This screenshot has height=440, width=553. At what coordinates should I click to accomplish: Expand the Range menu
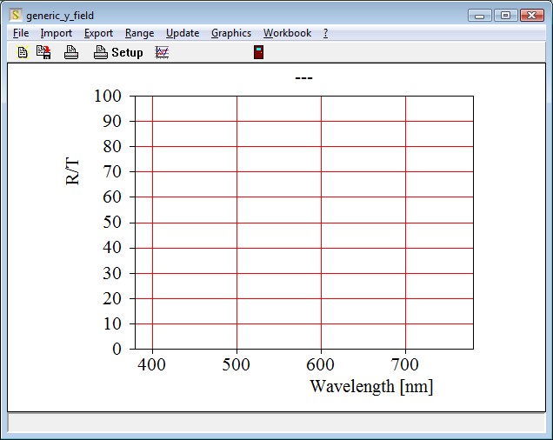pos(139,33)
